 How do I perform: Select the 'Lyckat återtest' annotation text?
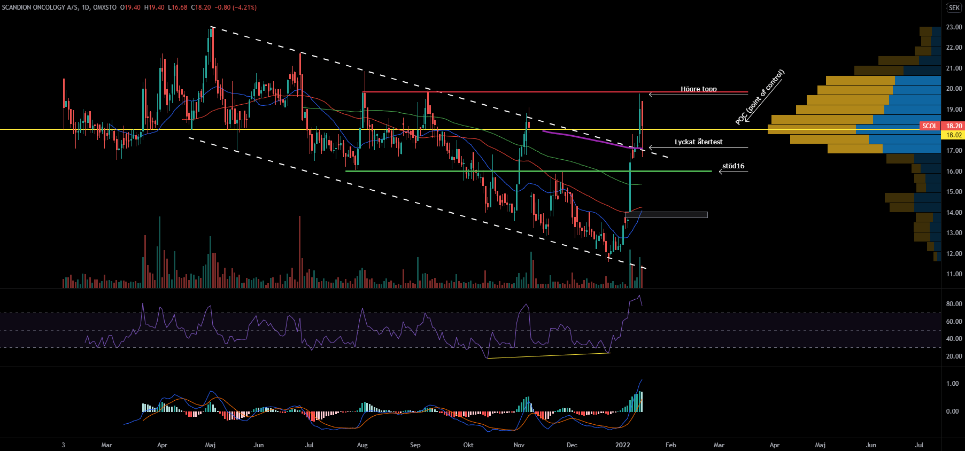point(698,142)
